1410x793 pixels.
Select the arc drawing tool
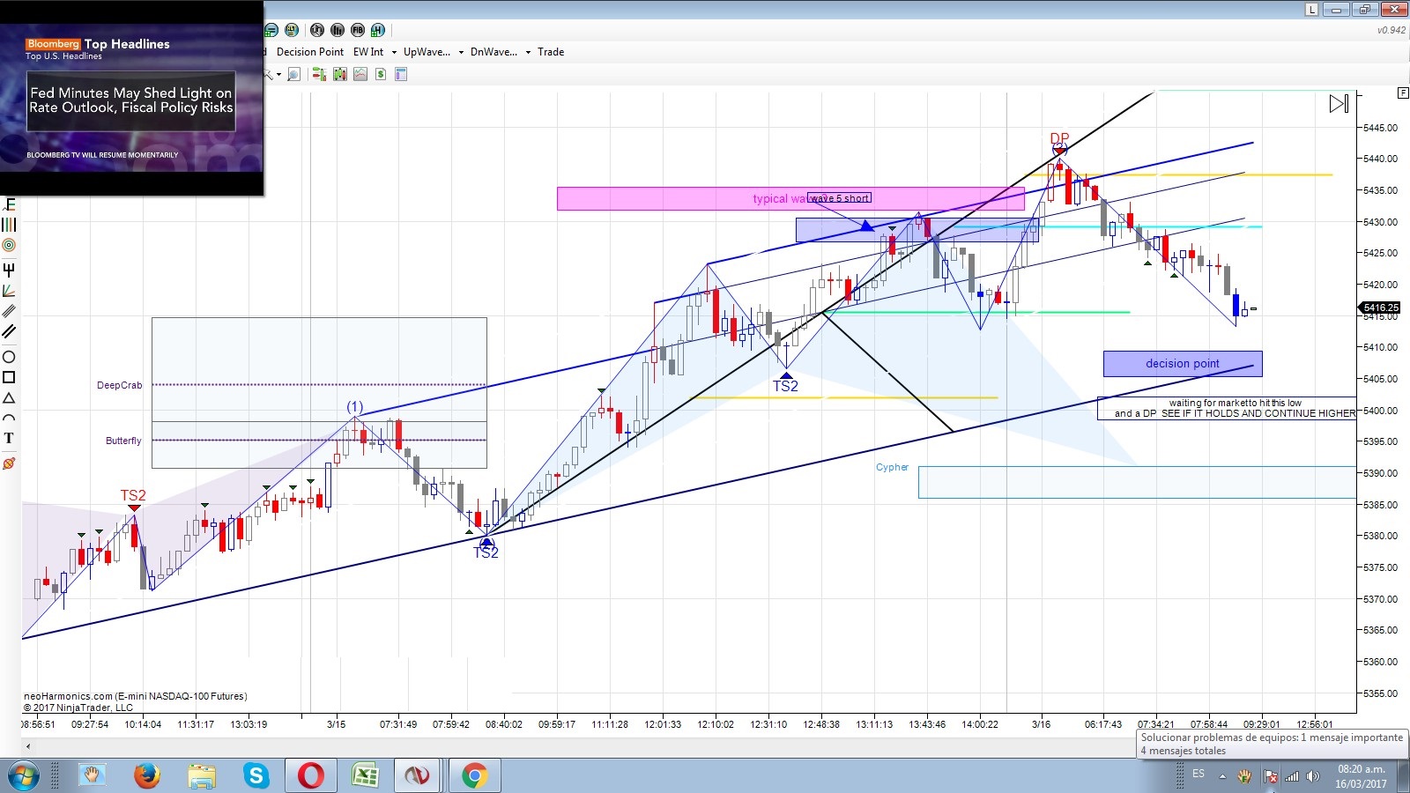tap(10, 418)
